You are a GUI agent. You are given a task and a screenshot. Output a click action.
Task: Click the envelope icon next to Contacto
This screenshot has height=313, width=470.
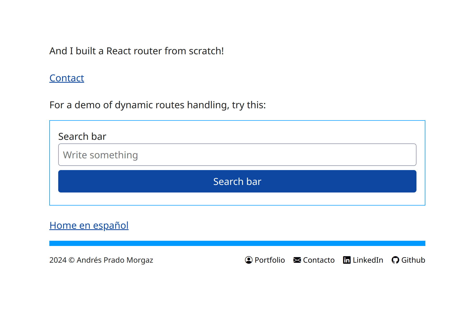coord(297,260)
